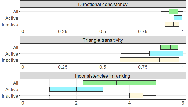
Task: Click the 4 tick label on the bottom axis
Action: coord(129,102)
